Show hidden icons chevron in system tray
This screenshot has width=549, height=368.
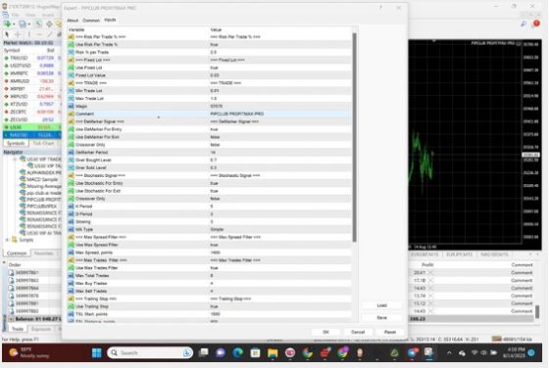[449, 353]
